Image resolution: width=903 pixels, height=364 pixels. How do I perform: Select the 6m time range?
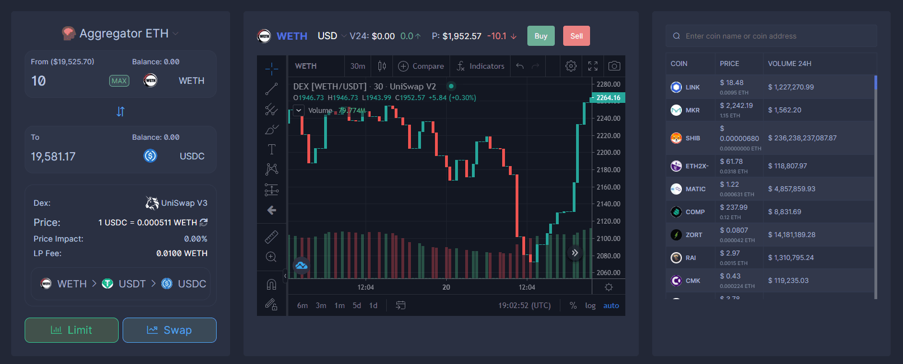pos(302,305)
